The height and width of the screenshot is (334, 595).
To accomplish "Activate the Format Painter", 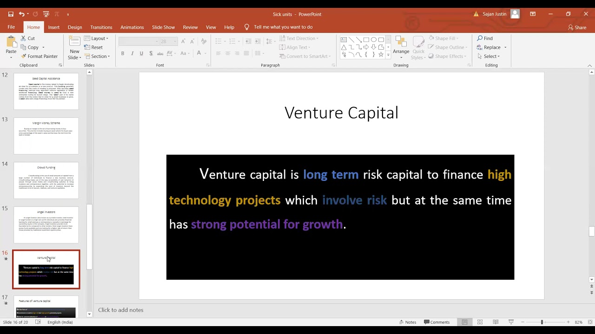I will tap(39, 56).
